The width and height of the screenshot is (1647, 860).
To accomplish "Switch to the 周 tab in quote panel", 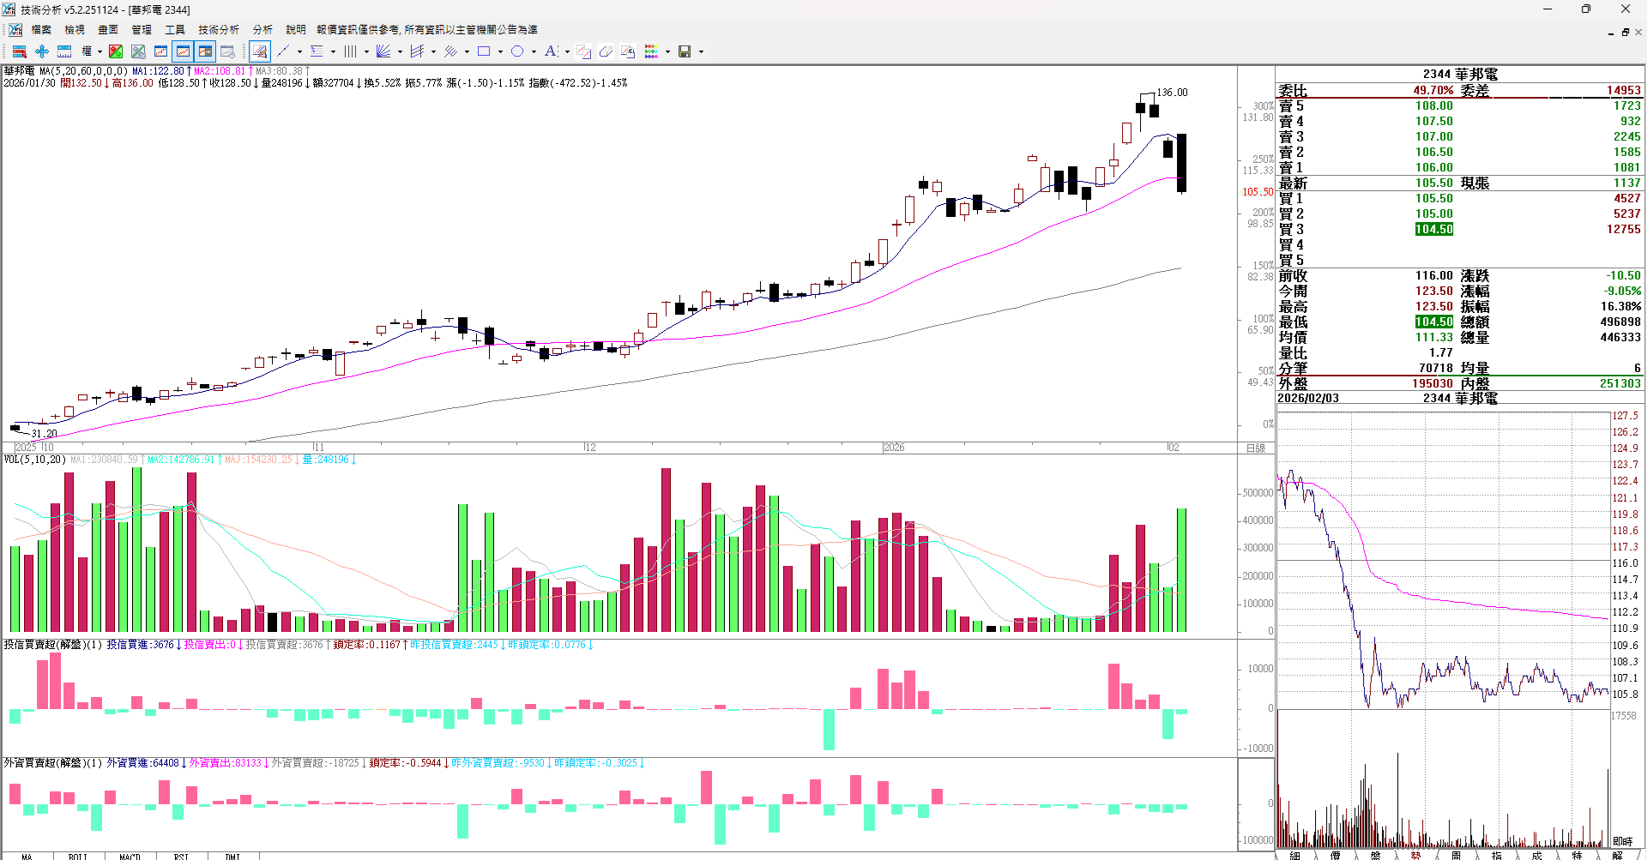I will 1456,855.
